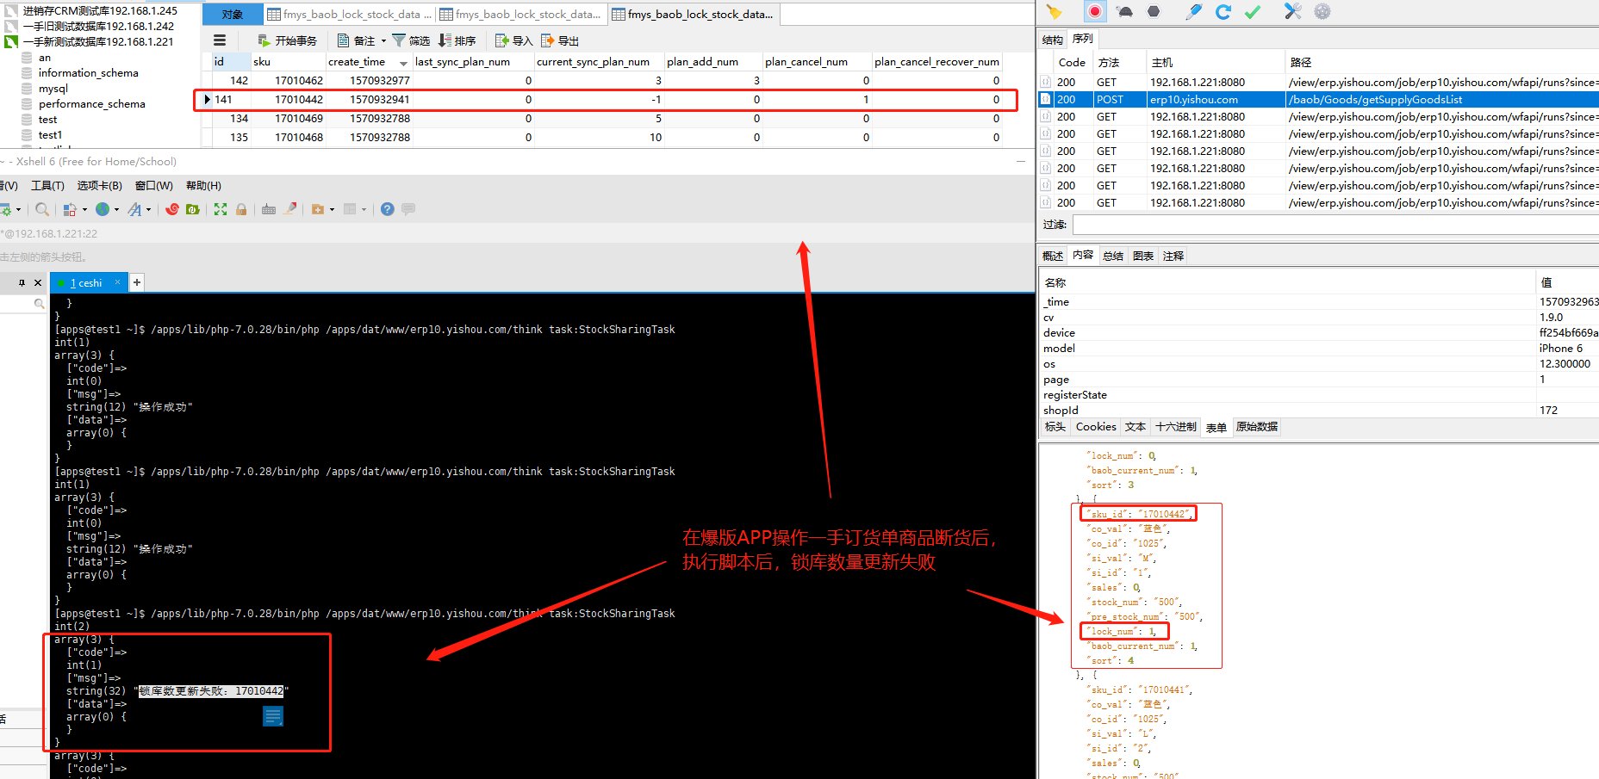The image size is (1599, 779).
Task: Click the padlock lock-screen icon
Action: coord(241,209)
